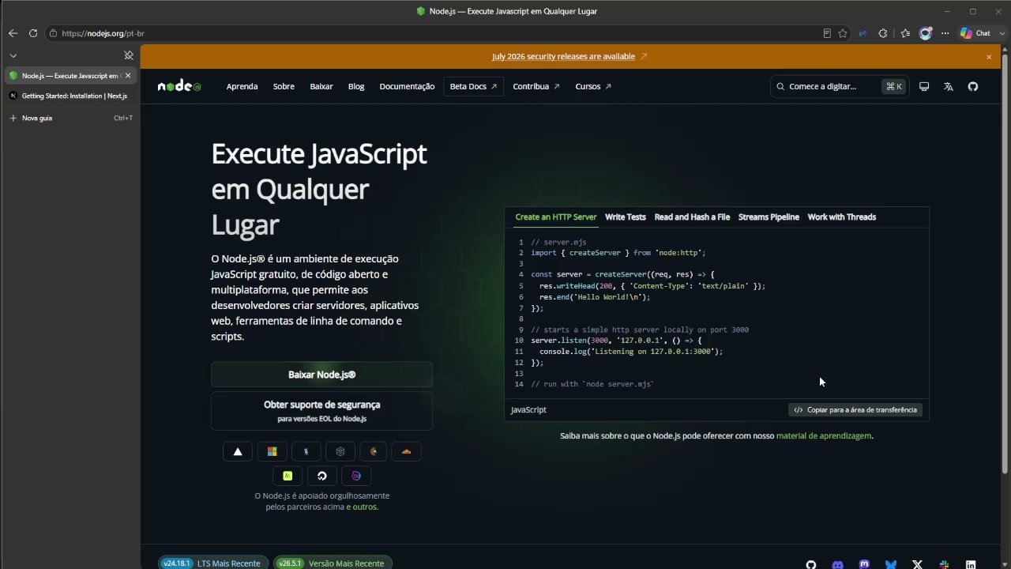
Task: Click the nodejs.org address bar URL
Action: [x=103, y=33]
